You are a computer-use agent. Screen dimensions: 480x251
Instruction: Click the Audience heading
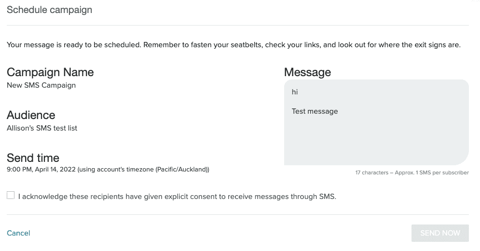(x=31, y=115)
